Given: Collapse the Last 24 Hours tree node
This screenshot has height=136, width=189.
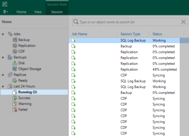Looking at the screenshot, I should [3, 86].
